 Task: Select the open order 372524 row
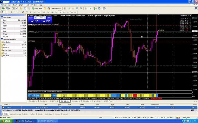(x=99, y=108)
